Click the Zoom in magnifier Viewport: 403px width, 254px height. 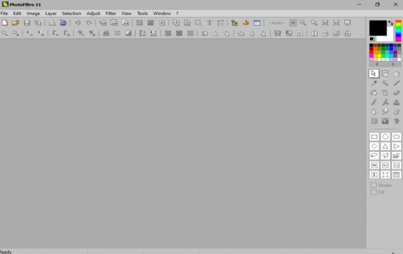pos(303,23)
